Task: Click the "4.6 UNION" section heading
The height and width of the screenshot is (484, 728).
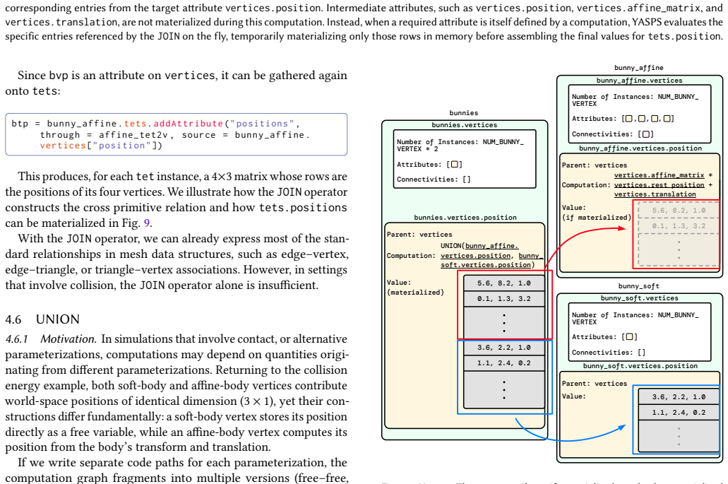Action: 42,319
